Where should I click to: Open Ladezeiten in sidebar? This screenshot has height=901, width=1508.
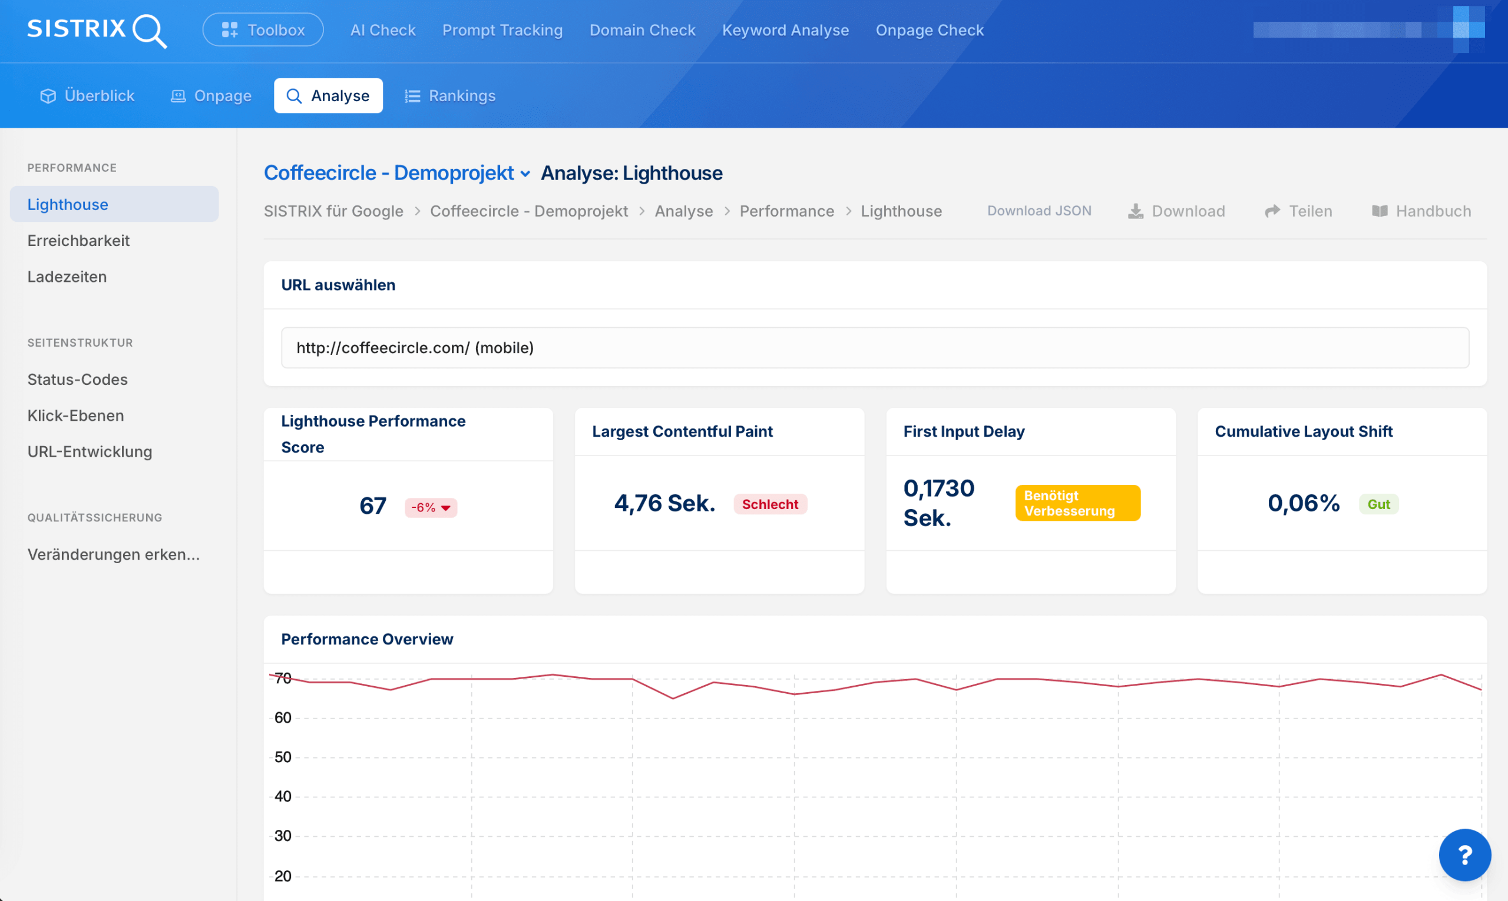click(67, 276)
